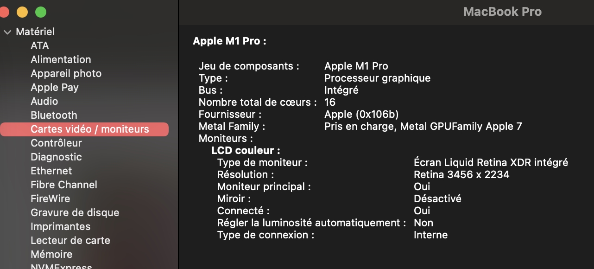This screenshot has width=594, height=269.
Task: Collapse the Matériel section chevron
Action: click(x=7, y=32)
